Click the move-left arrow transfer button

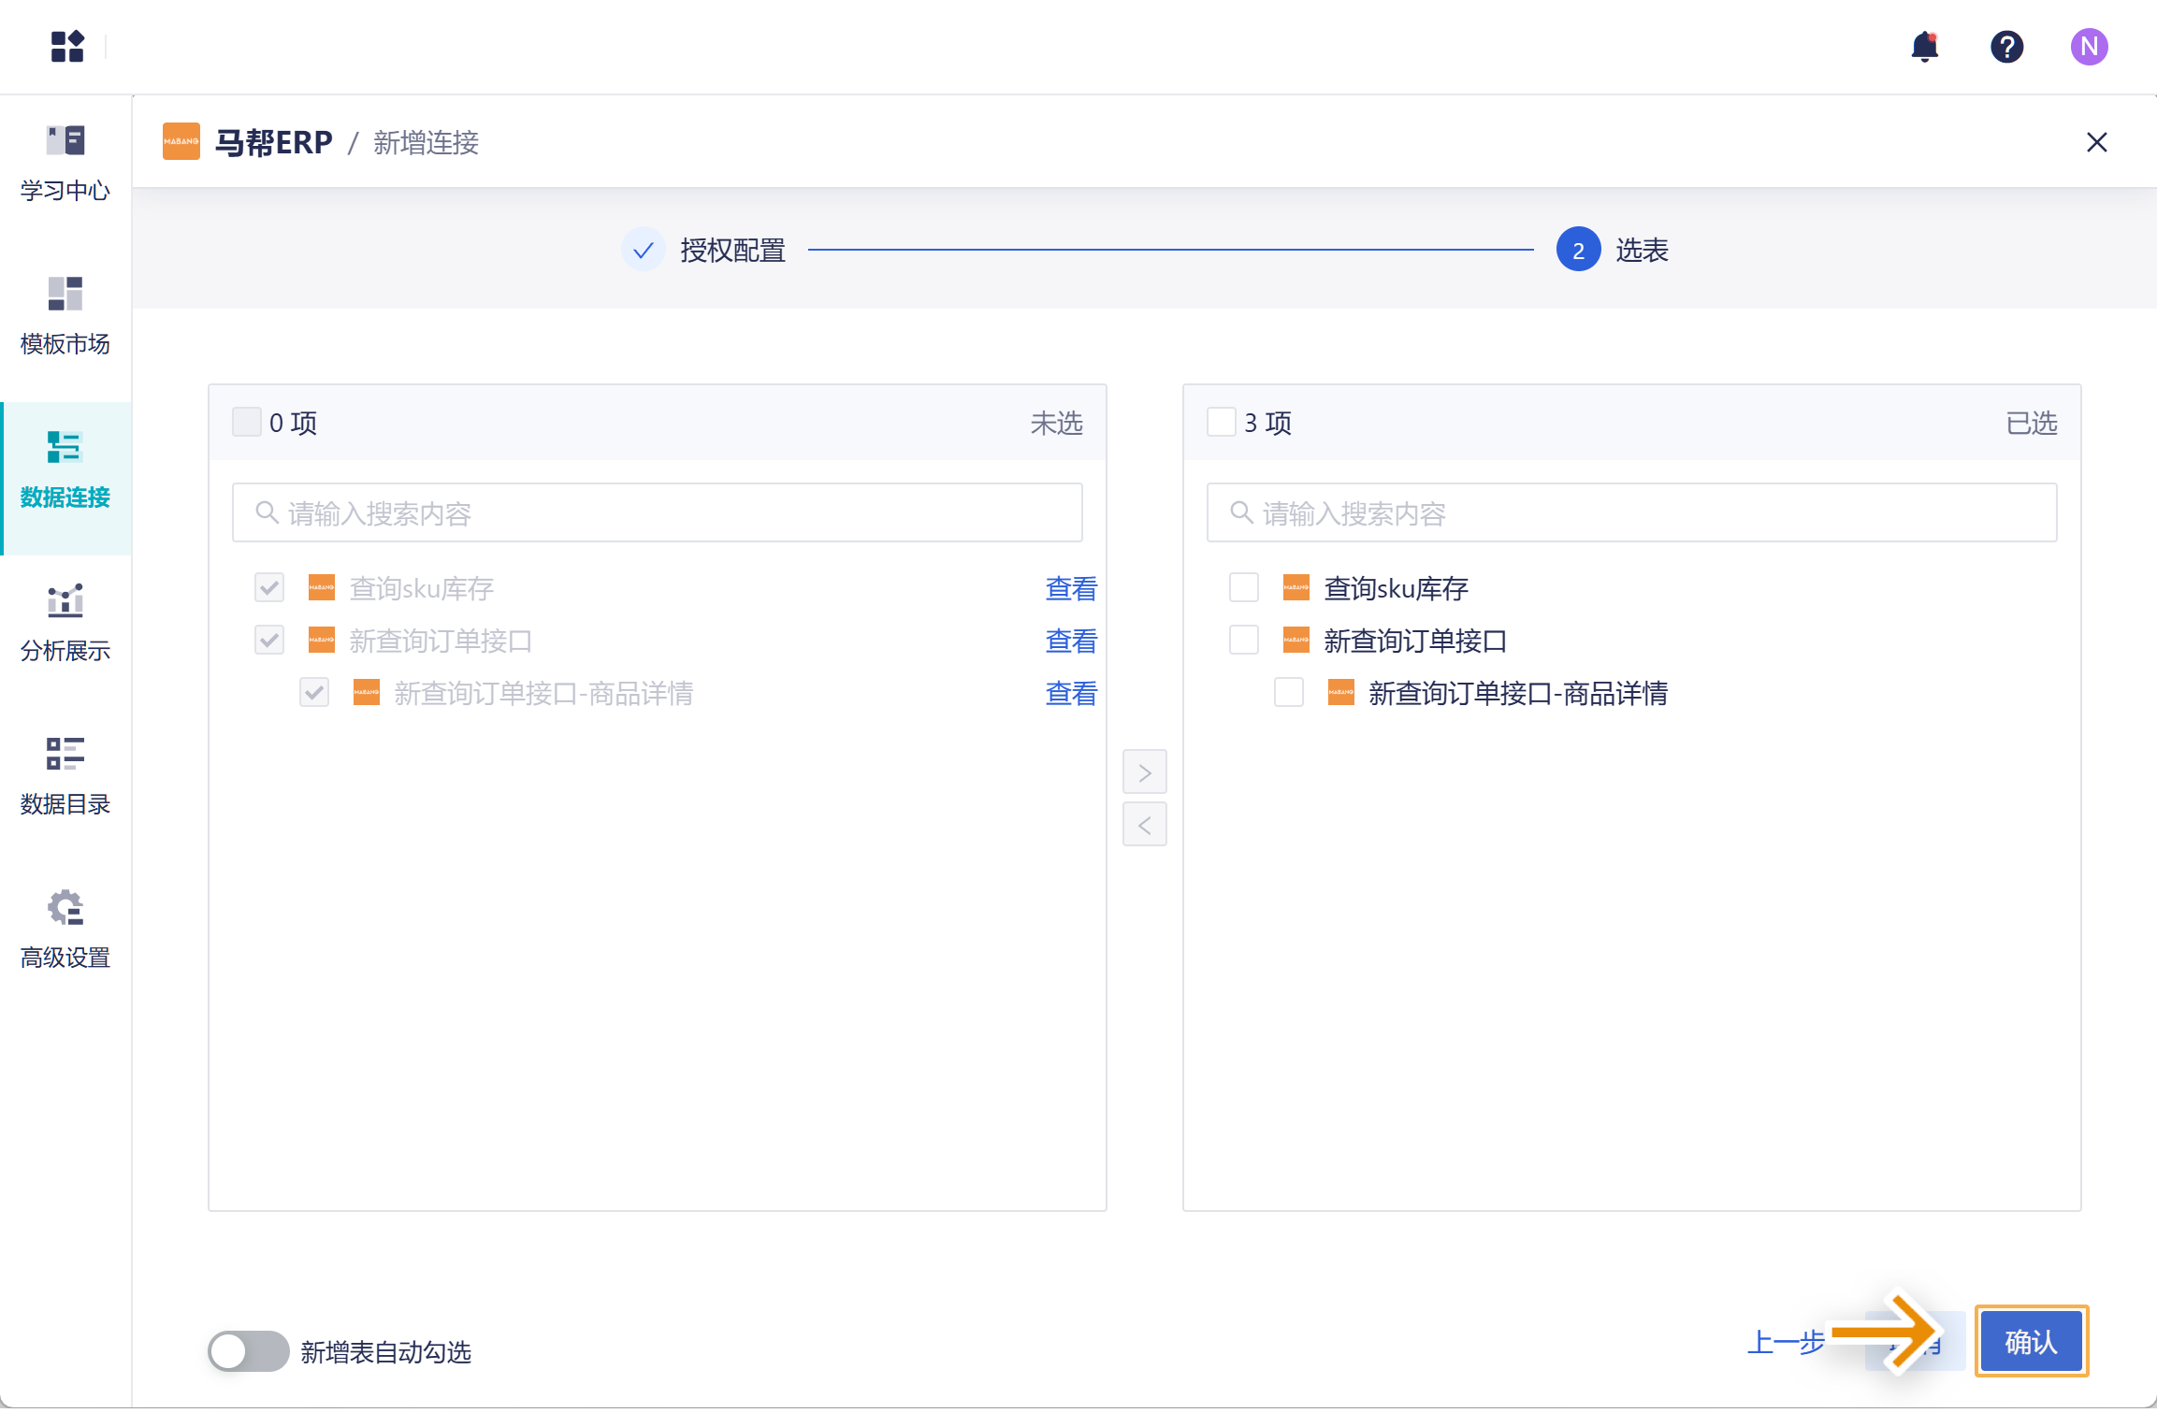[x=1144, y=825]
